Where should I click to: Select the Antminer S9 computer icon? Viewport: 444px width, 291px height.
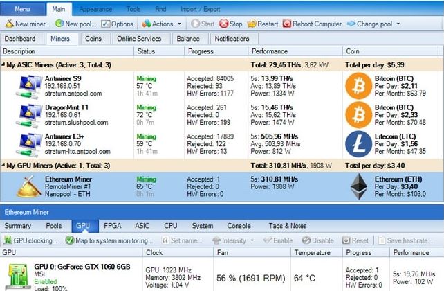[28, 87]
